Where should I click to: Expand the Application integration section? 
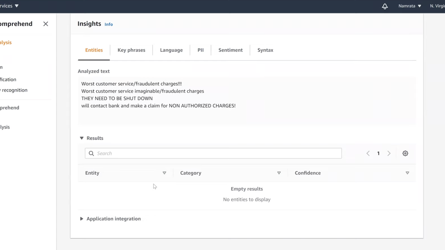click(82, 219)
